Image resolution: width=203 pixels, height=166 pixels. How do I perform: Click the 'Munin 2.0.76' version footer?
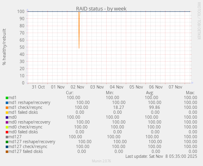click(101, 161)
